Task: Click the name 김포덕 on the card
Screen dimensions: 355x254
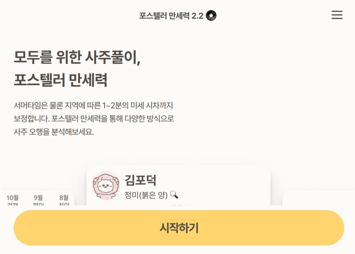Action: pyautogui.click(x=140, y=180)
